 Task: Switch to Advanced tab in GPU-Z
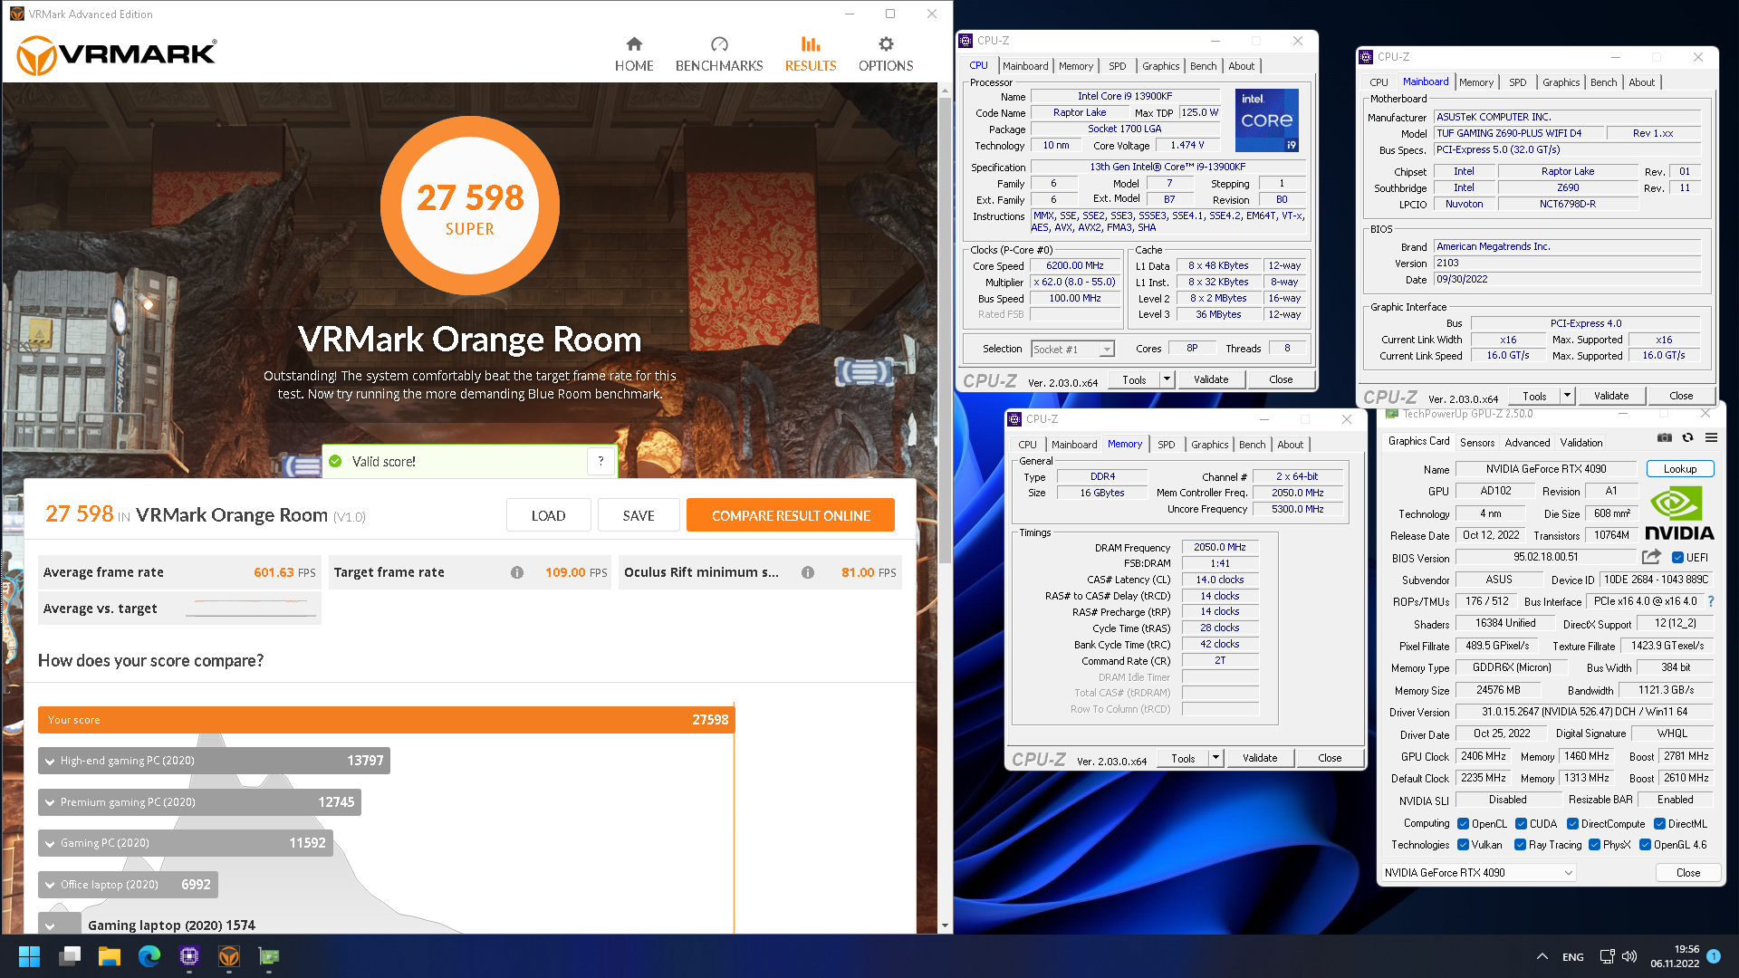[1527, 443]
